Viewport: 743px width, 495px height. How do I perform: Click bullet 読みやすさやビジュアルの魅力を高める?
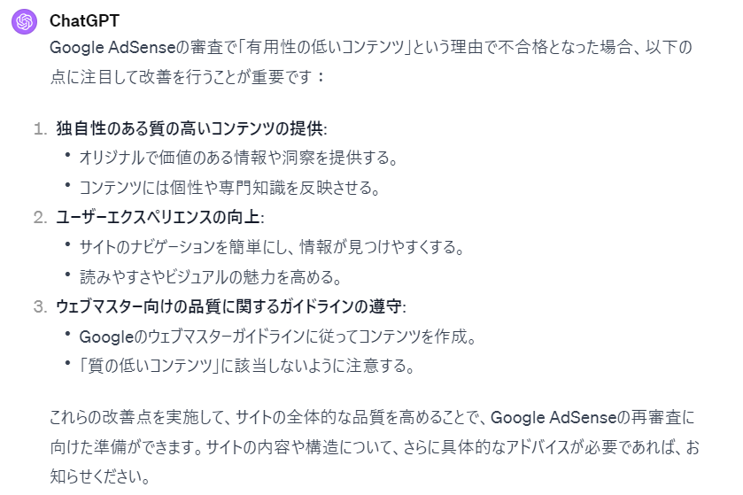tap(211, 277)
